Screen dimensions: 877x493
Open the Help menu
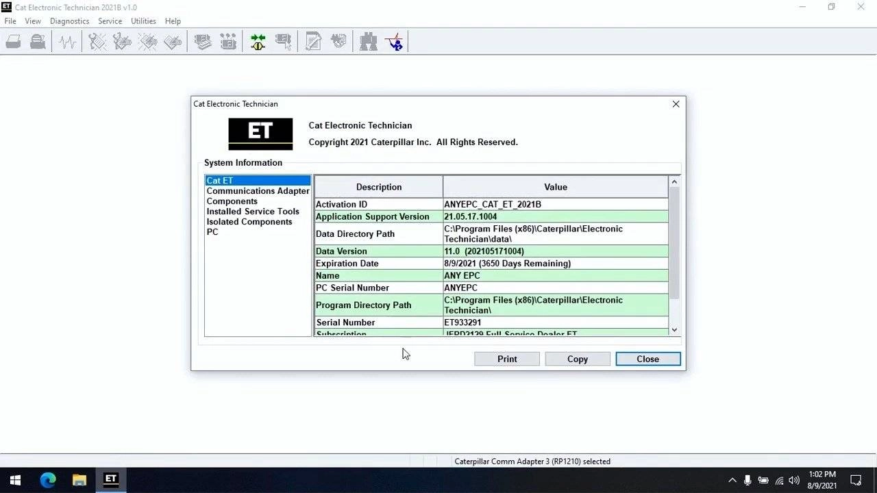point(173,21)
